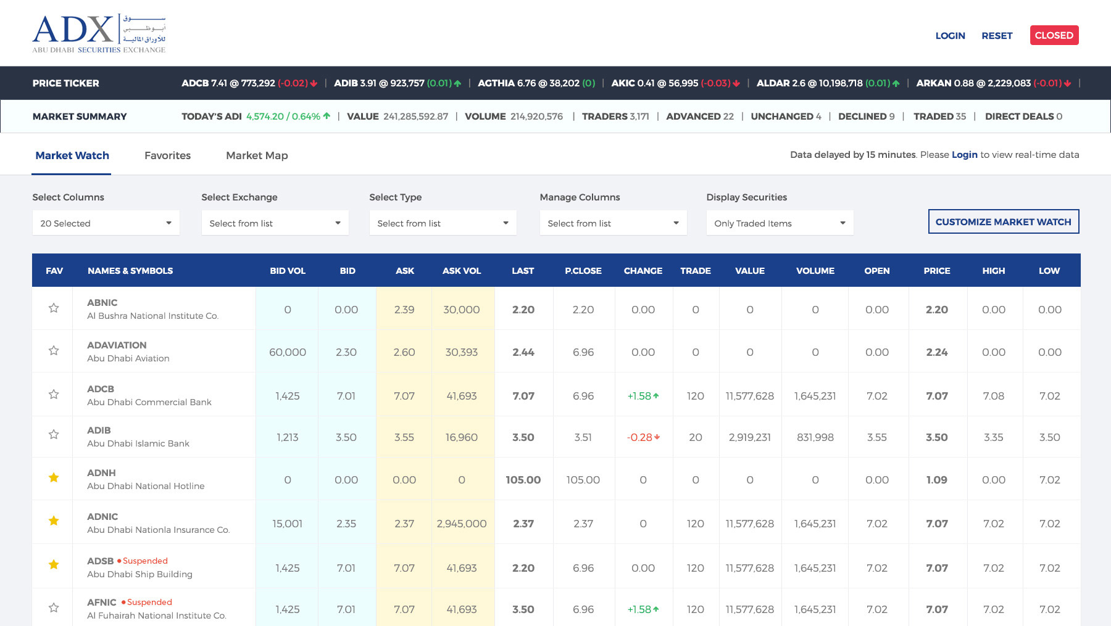Click the gold star for ADSB
Screen dimensions: 1111x626
54,564
